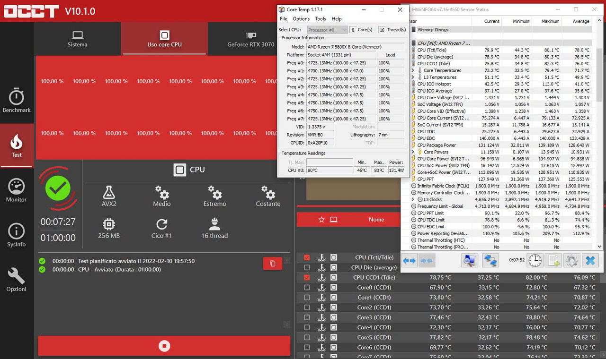Viewport: 606px width, 359px height.
Task: Click the Nome column header
Action: pyautogui.click(x=376, y=220)
